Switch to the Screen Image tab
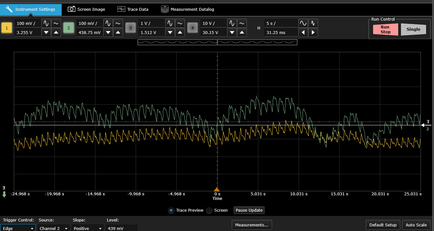Viewport: 434px width, 231px height. pos(87,9)
